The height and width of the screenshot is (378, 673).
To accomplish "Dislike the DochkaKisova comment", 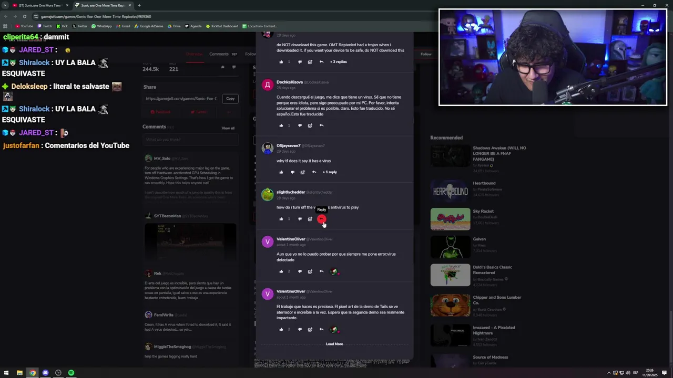I will pos(300,125).
